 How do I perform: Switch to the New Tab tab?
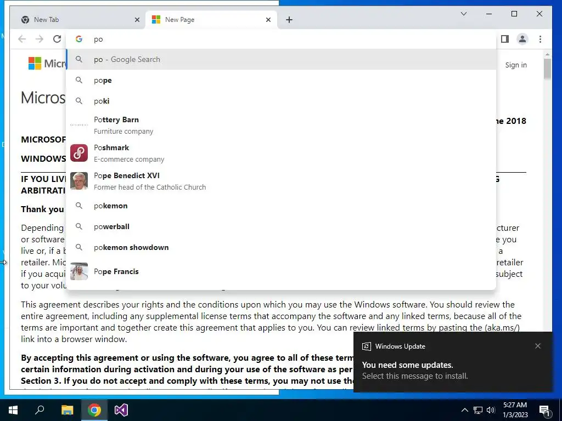click(x=78, y=20)
